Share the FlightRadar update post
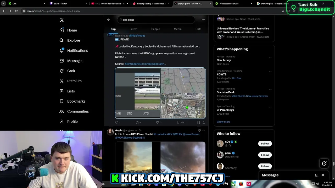 click(204, 122)
